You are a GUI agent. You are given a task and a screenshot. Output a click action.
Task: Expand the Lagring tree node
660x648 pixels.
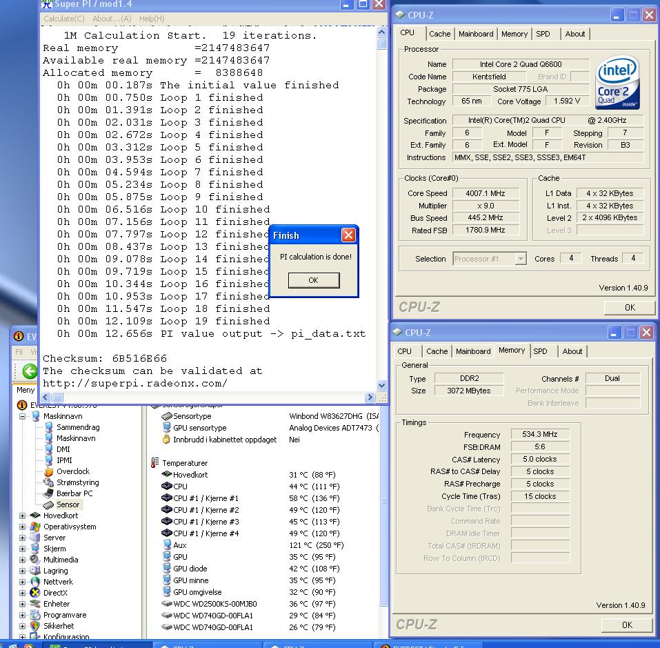click(22, 571)
